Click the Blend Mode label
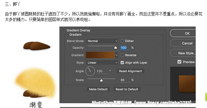The height and width of the screenshot is (108, 207). (x=75, y=41)
